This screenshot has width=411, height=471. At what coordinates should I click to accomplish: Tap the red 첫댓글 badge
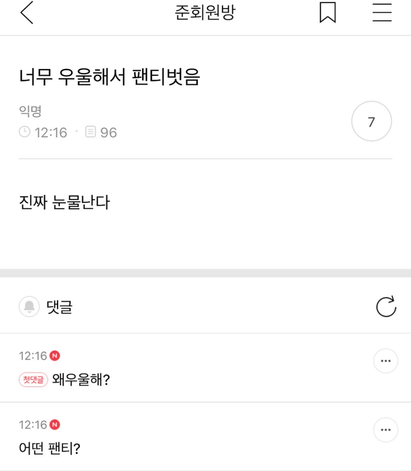(33, 380)
